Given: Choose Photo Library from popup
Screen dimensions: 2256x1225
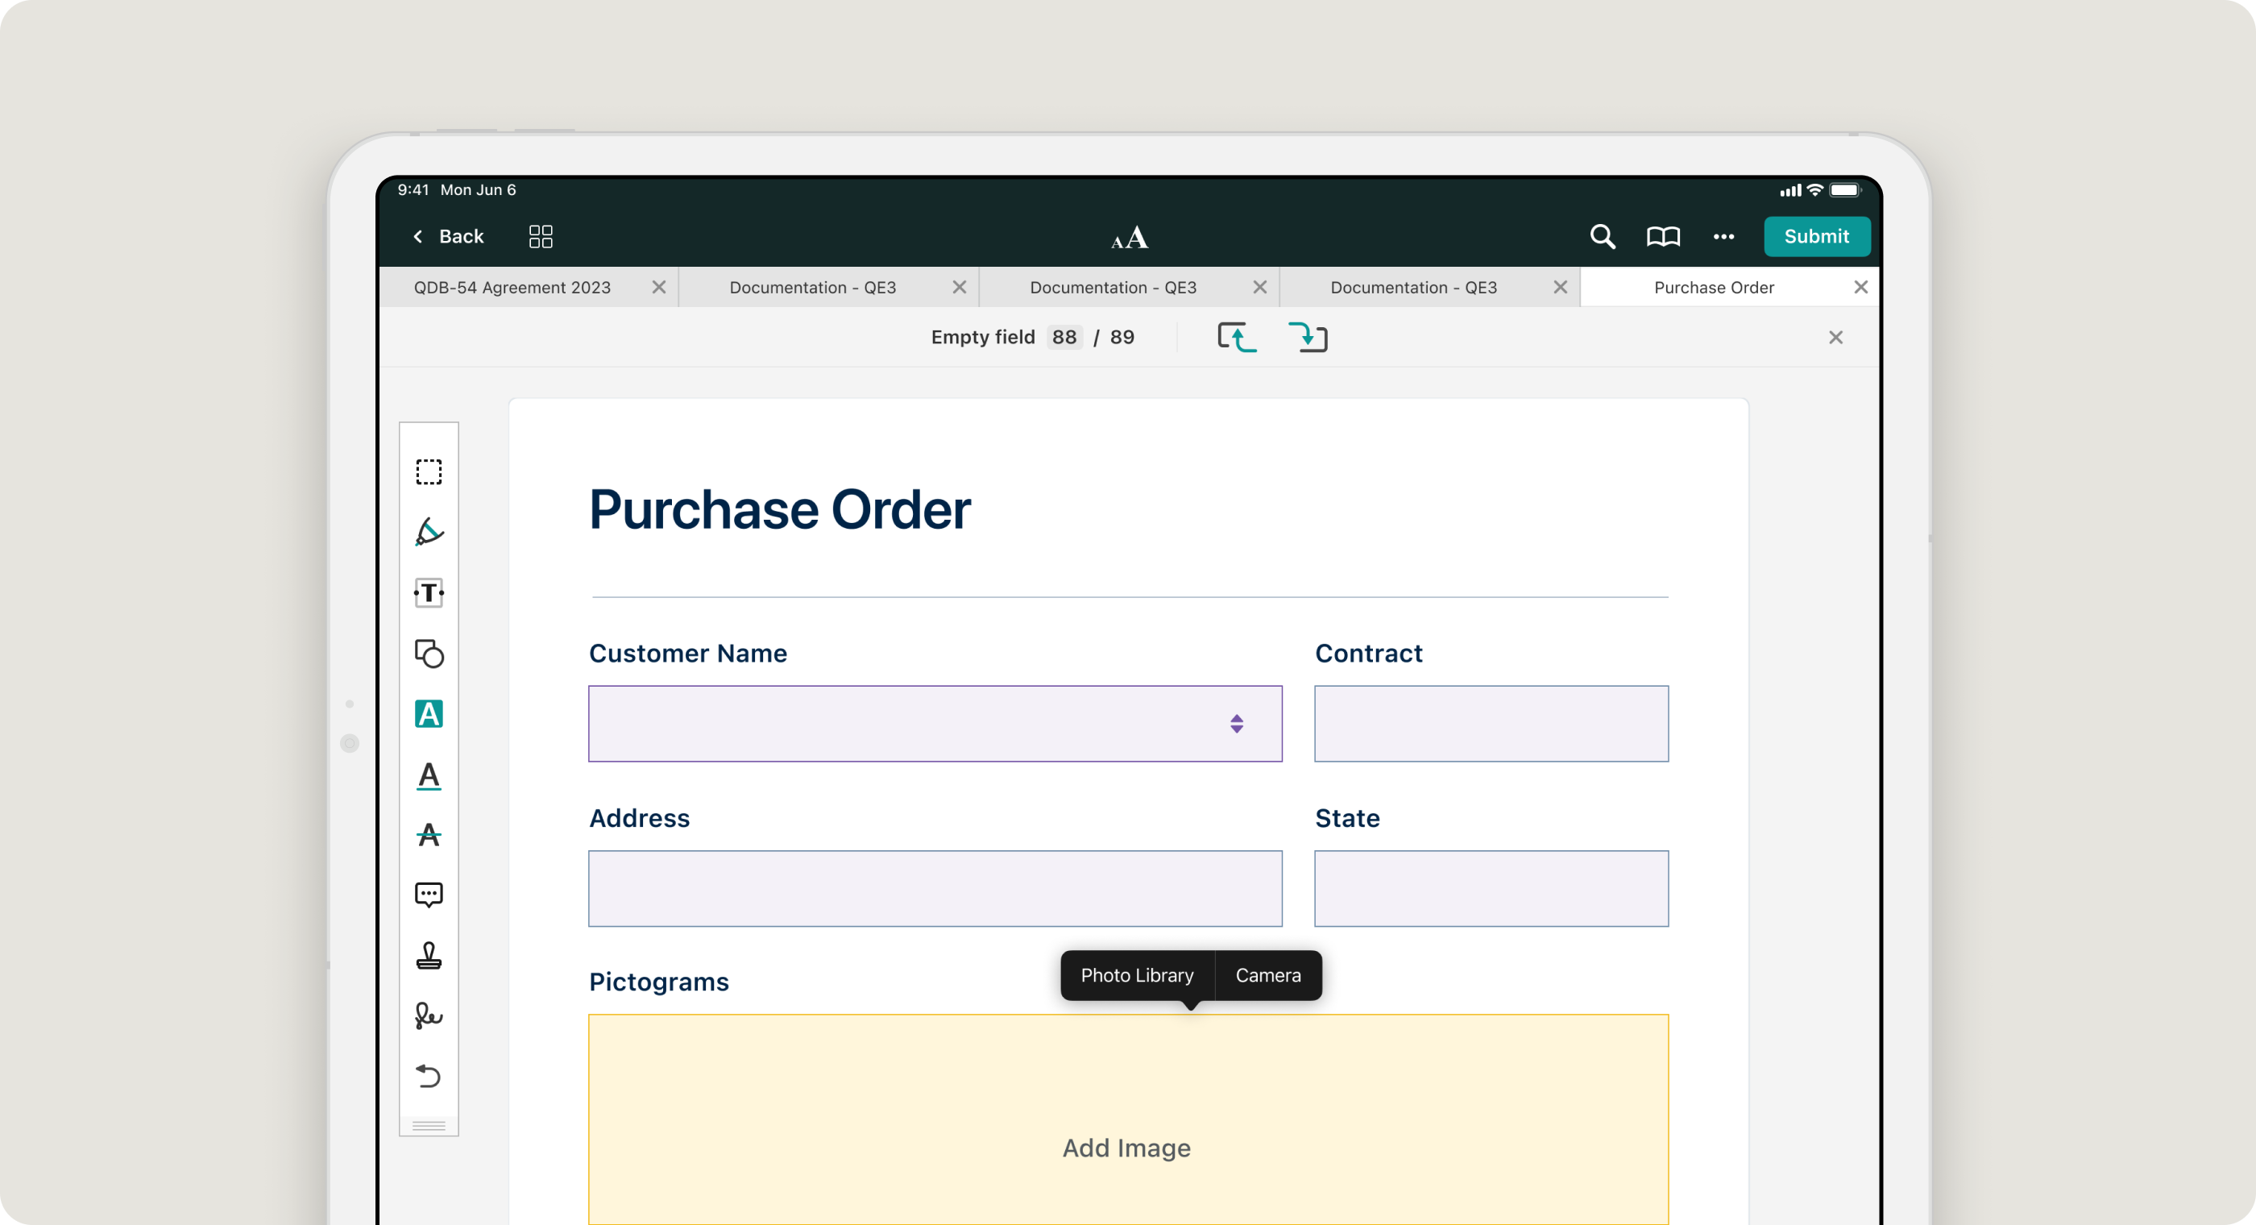Looking at the screenshot, I should tap(1136, 975).
